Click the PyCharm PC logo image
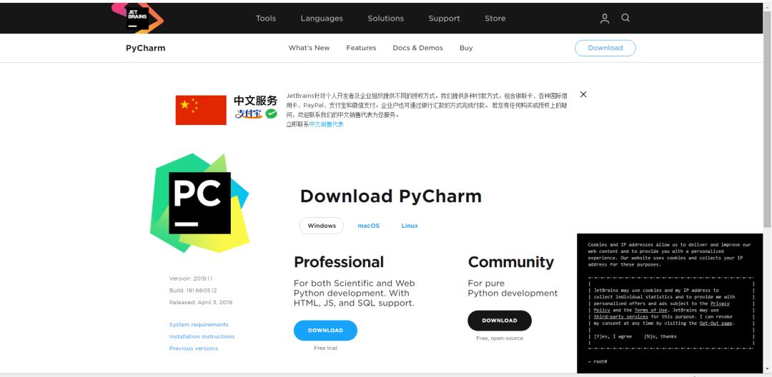 click(x=200, y=203)
